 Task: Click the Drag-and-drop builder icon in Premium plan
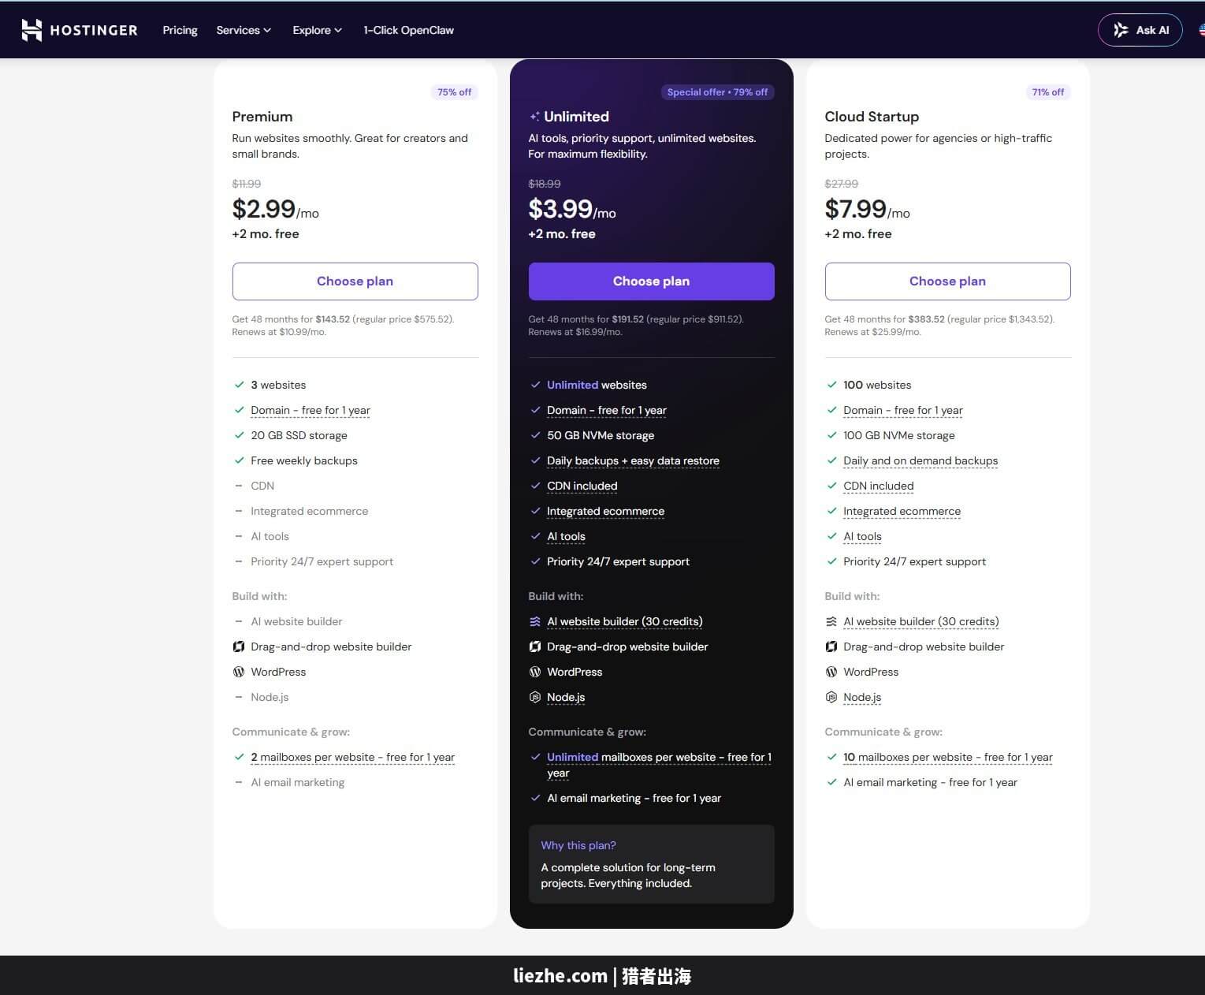pyautogui.click(x=239, y=647)
